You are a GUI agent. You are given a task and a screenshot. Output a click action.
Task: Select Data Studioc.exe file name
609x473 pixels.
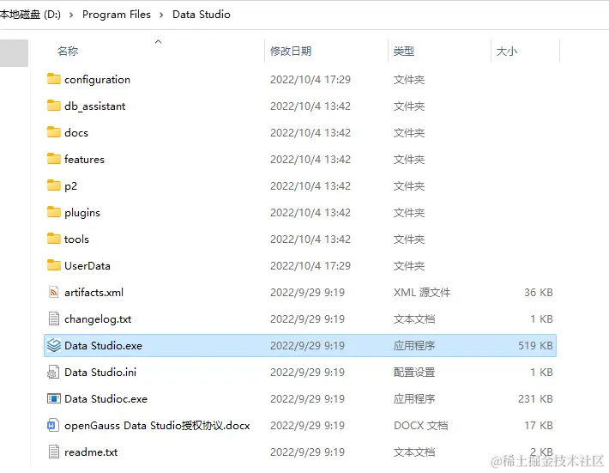[106, 399]
